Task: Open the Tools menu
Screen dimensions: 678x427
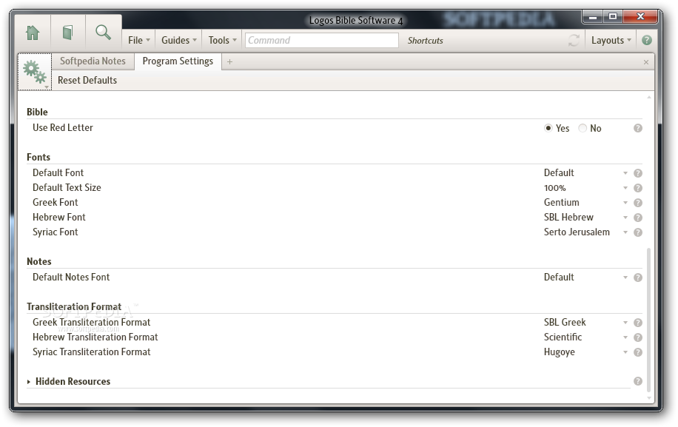Action: point(222,40)
